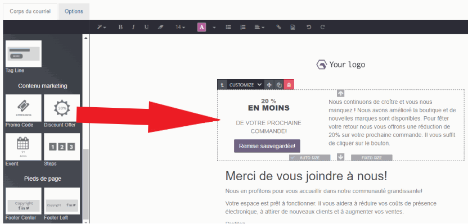Select the Discount Offer block
The image size is (468, 224).
coord(62,108)
